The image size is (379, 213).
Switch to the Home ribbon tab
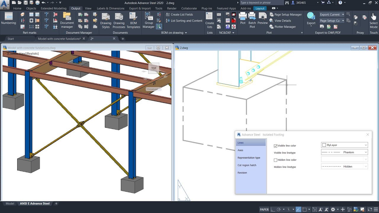(17, 8)
